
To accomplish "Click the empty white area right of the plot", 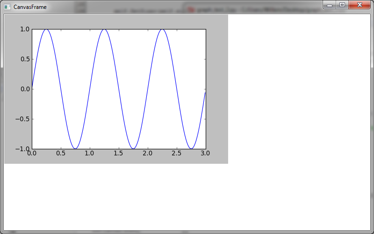I will 299,94.
